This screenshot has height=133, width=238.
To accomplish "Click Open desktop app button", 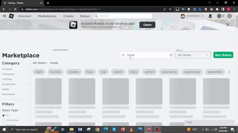I will coord(147,25).
